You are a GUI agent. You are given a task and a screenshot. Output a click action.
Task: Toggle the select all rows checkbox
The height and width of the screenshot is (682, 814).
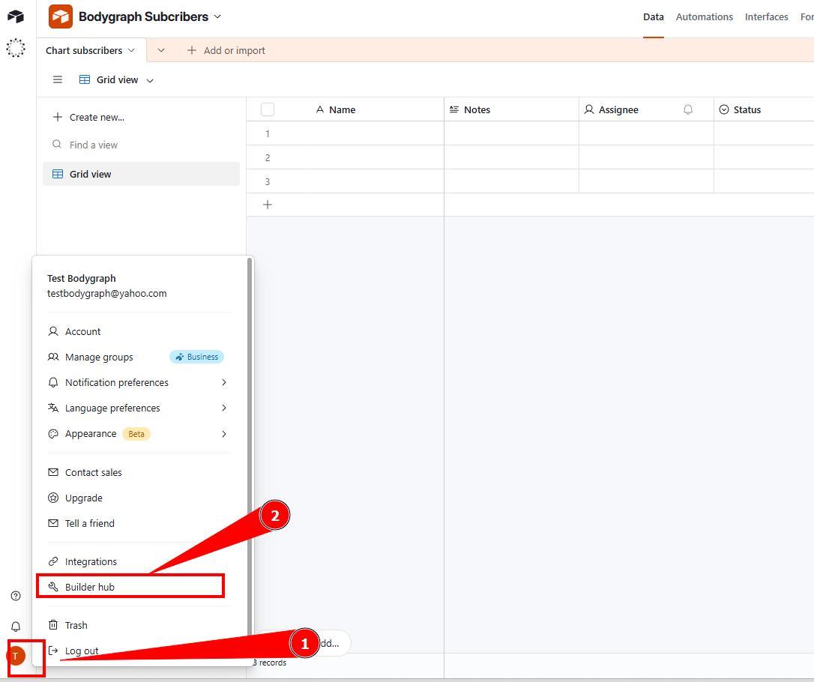point(268,109)
